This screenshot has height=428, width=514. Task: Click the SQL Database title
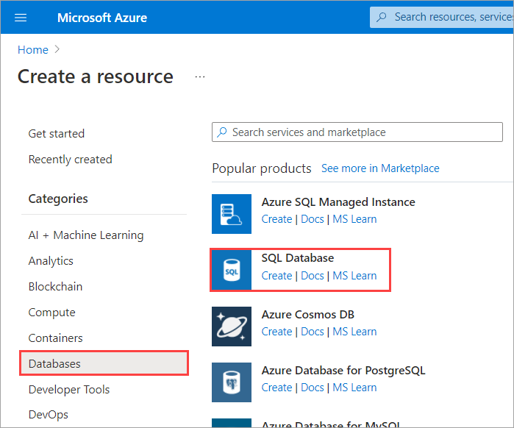coord(298,258)
